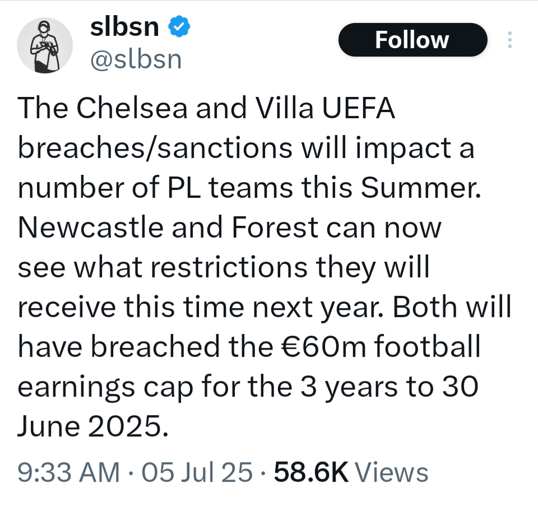The width and height of the screenshot is (538, 505).
Task: Click the word Summer in the tweet
Action: tap(420, 188)
